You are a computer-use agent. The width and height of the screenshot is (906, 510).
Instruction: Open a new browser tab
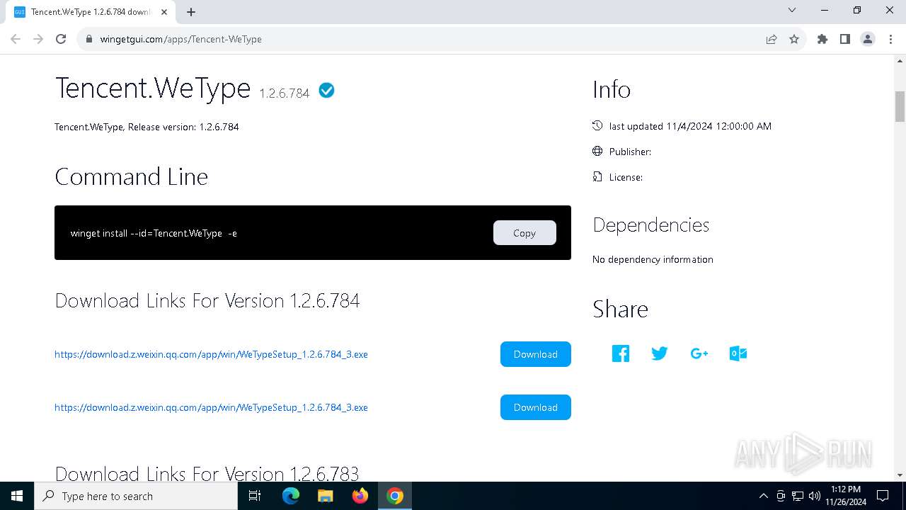(191, 11)
